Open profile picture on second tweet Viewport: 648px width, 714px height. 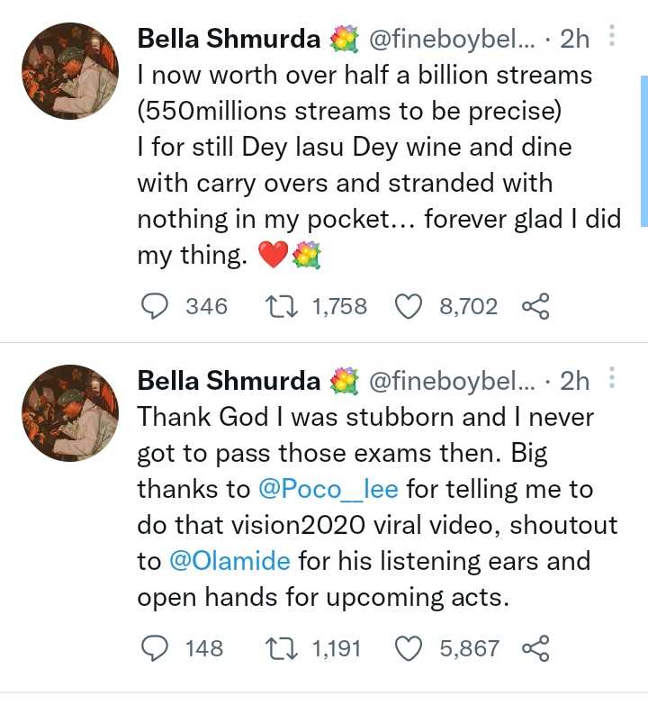point(69,412)
